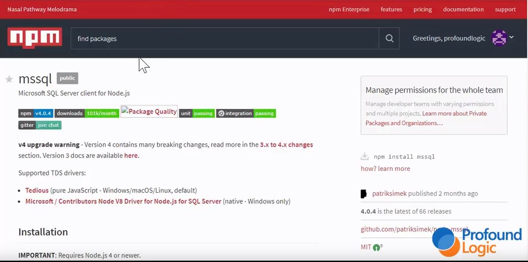Click the MIT license link
The width and height of the screenshot is (528, 262).
point(366,247)
